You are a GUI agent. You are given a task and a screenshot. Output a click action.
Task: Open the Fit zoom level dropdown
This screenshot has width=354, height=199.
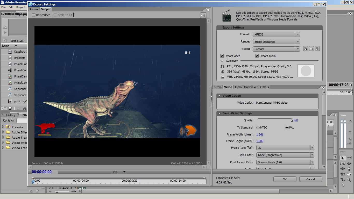(x=119, y=172)
